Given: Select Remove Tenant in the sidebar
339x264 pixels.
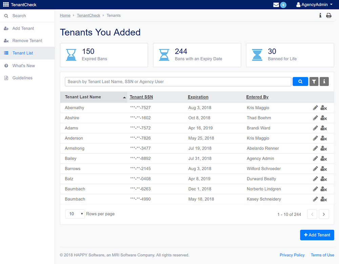Looking at the screenshot, I should click(x=27, y=41).
